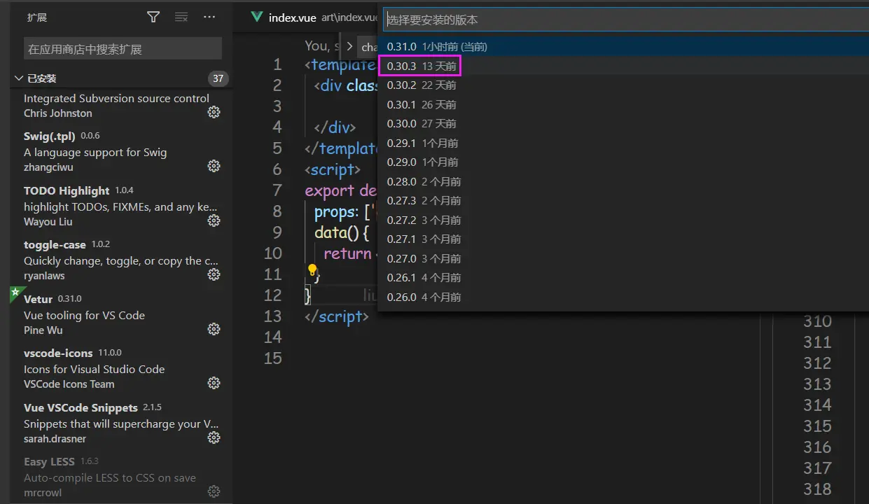Focus the 选择要安装的版本 version input

(x=626, y=20)
